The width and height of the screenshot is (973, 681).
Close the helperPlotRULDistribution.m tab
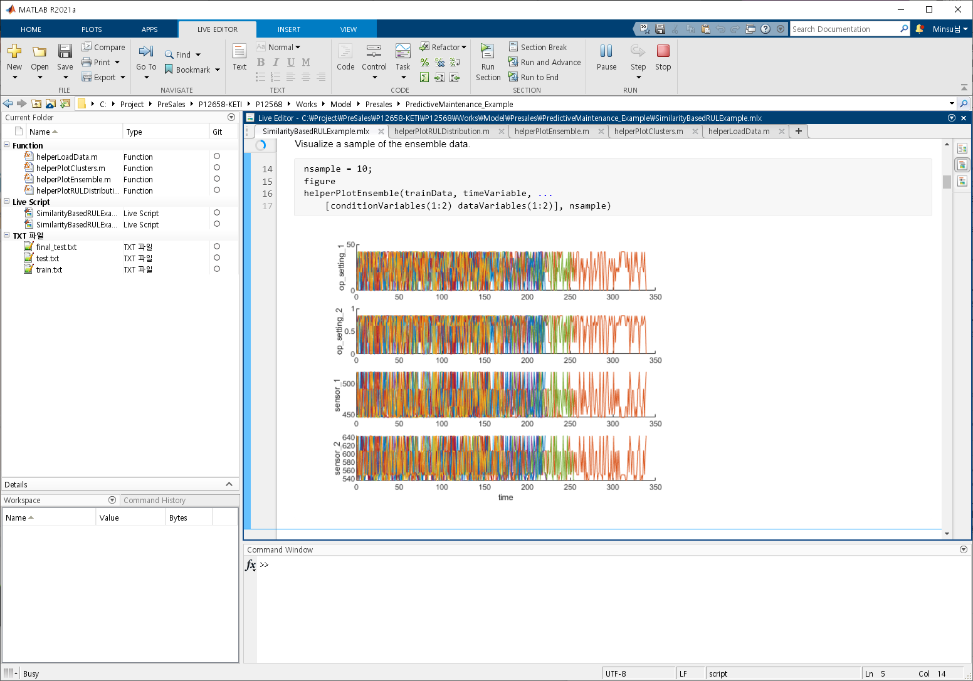pyautogui.click(x=502, y=132)
